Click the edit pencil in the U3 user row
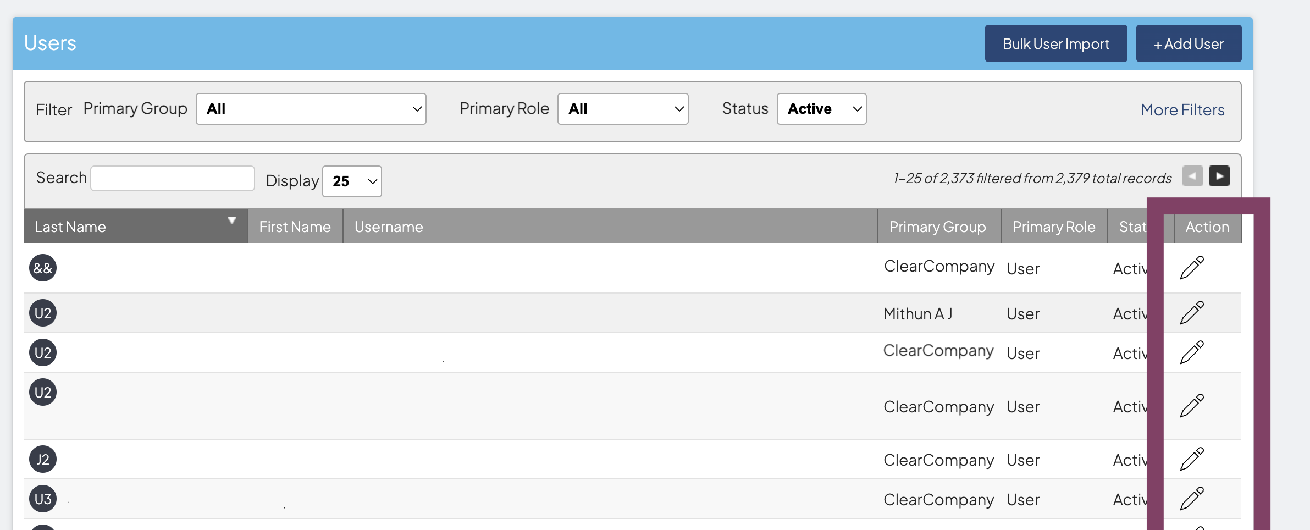The width and height of the screenshot is (1310, 530). coord(1192,499)
